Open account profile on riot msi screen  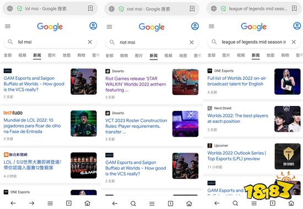coord(195,26)
